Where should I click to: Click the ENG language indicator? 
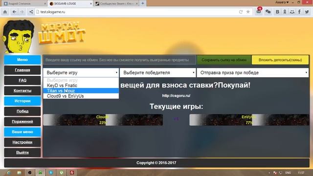(288, 173)
